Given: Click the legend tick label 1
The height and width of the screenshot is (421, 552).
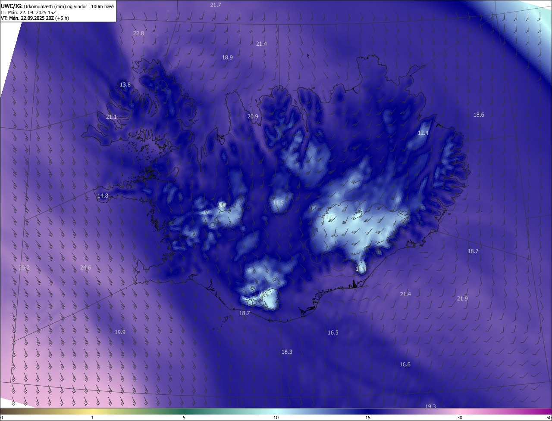Looking at the screenshot, I should tap(92, 418).
